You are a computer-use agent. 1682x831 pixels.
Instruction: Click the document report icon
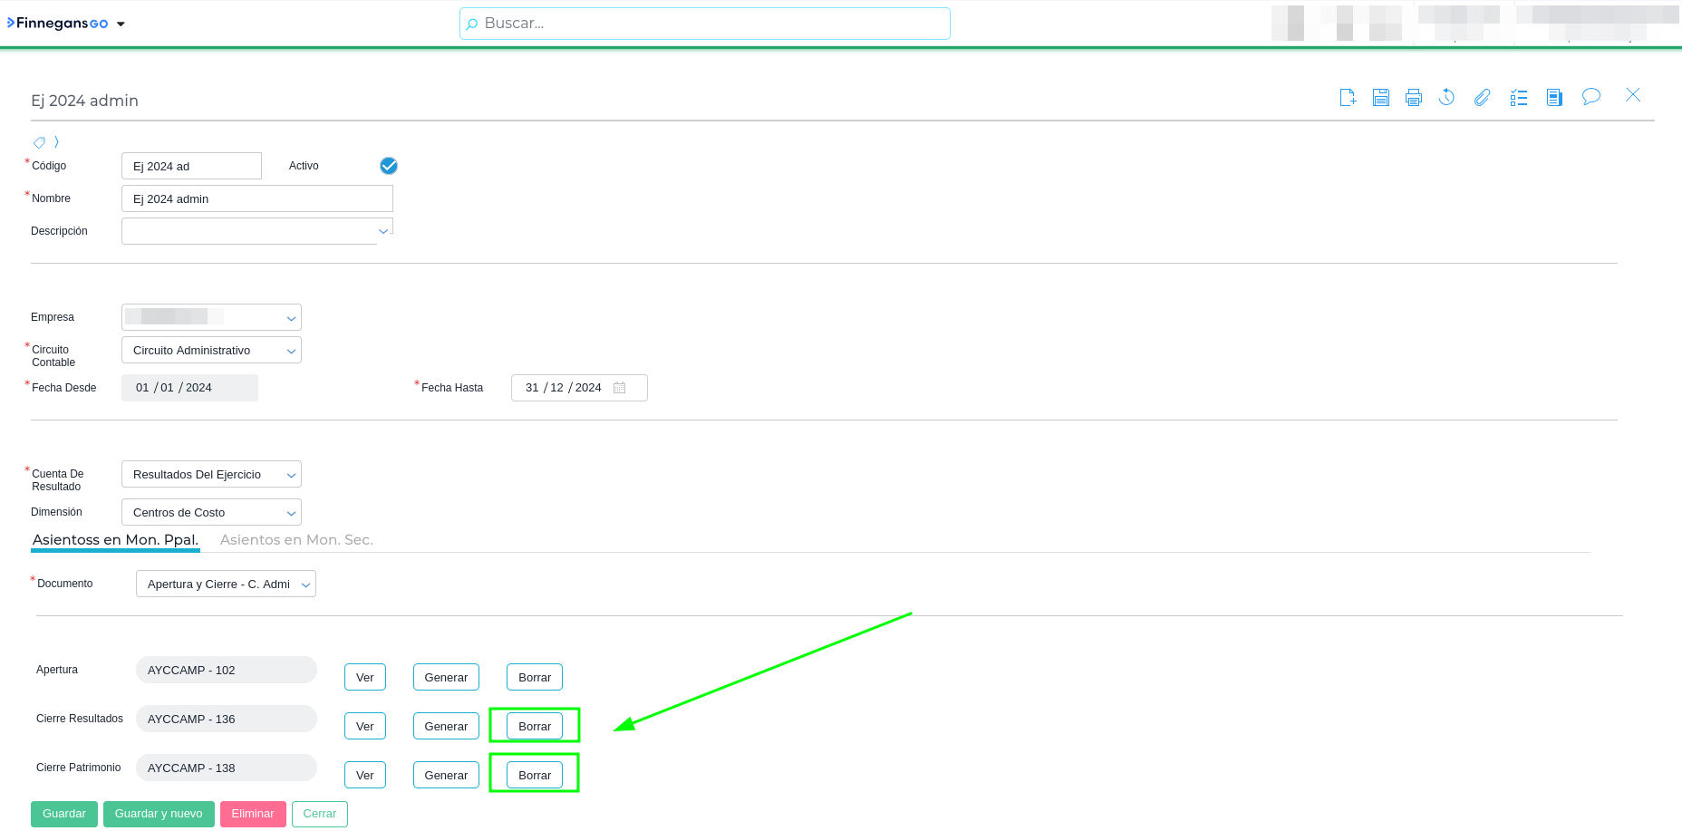pyautogui.click(x=1554, y=97)
